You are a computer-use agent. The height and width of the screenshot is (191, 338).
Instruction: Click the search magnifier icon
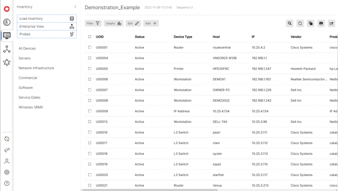[290, 23]
